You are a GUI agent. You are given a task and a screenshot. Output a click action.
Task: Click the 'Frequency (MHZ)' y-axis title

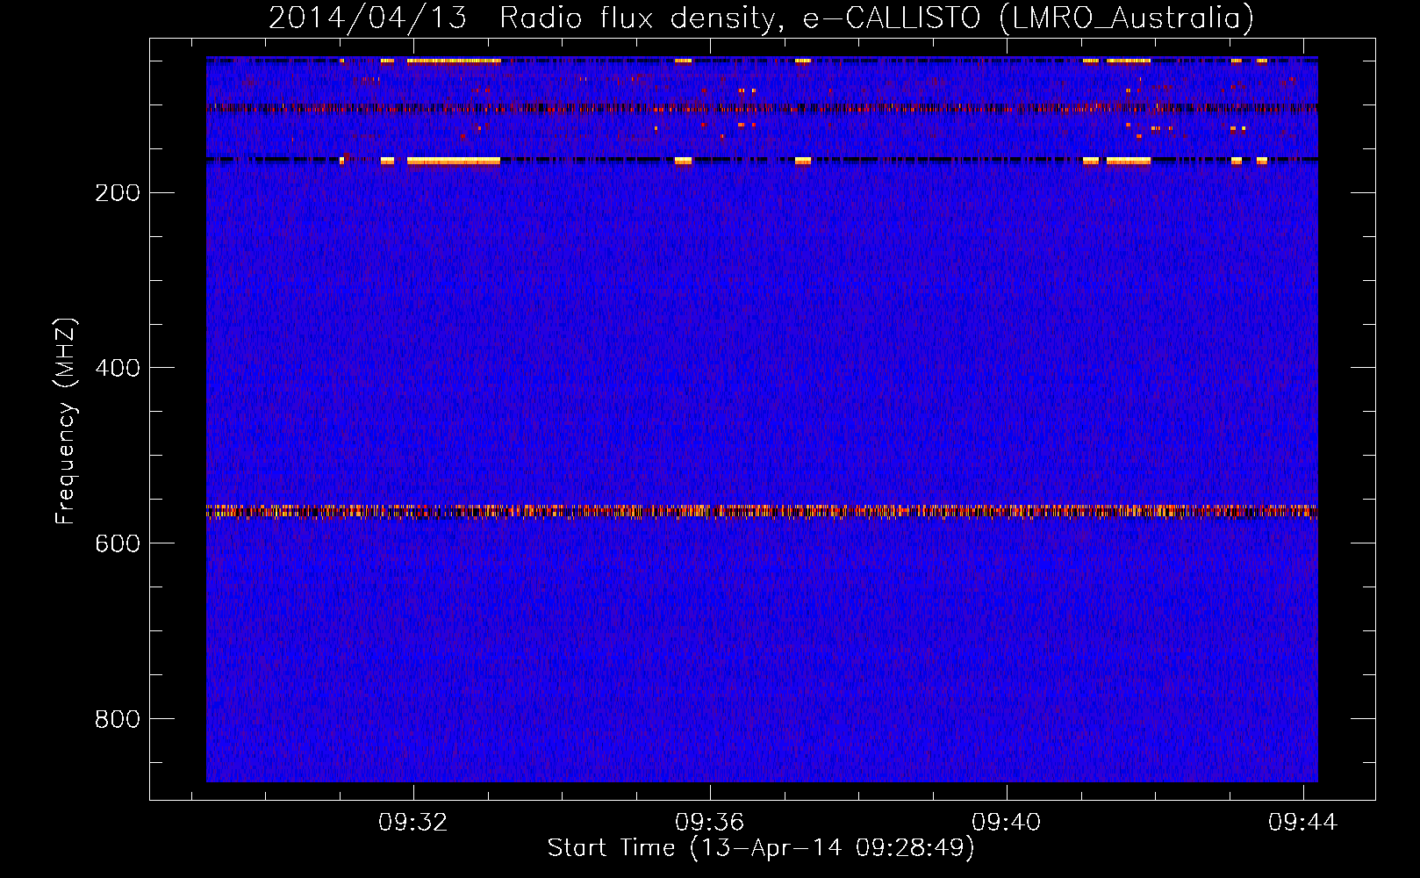(x=66, y=421)
